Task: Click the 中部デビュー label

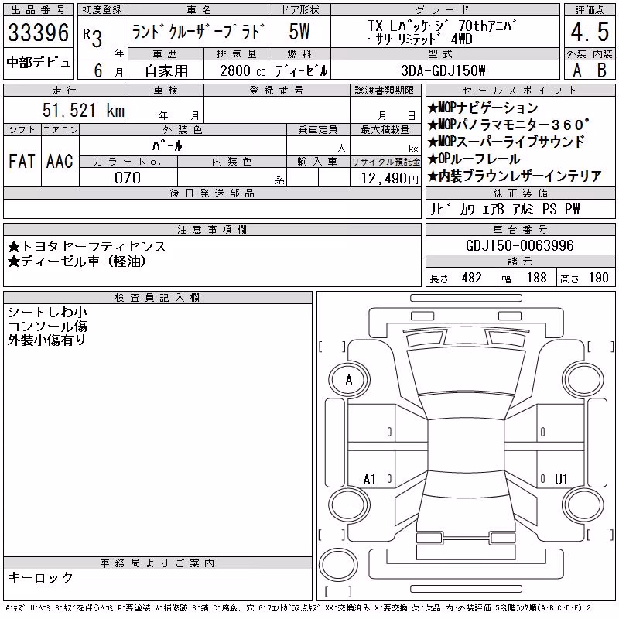Action: 39,63
